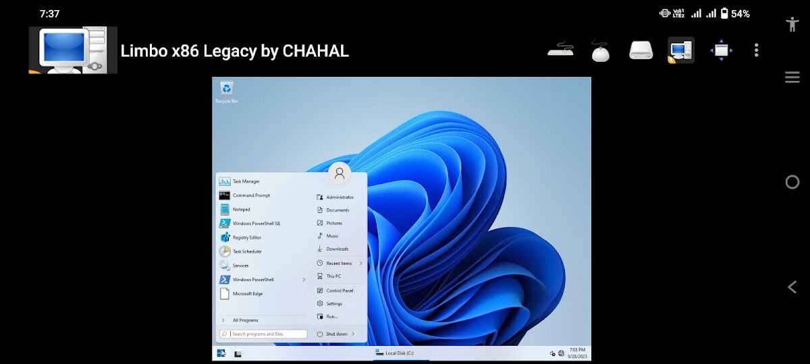810x364 pixels.
Task: Click the Search programs and files box
Action: pyautogui.click(x=263, y=334)
